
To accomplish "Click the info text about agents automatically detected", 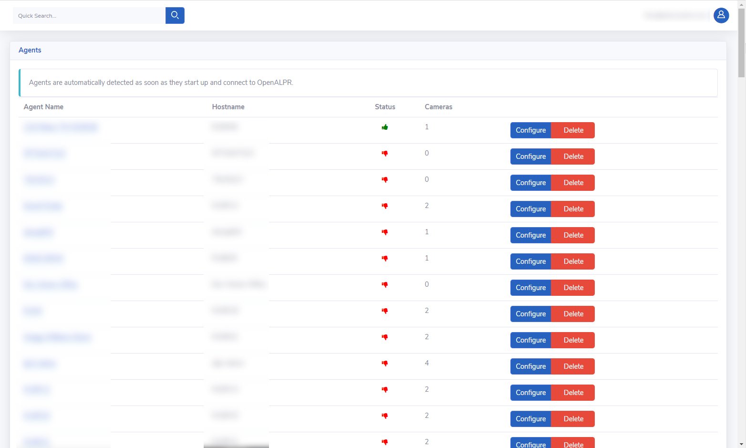I will [x=161, y=83].
